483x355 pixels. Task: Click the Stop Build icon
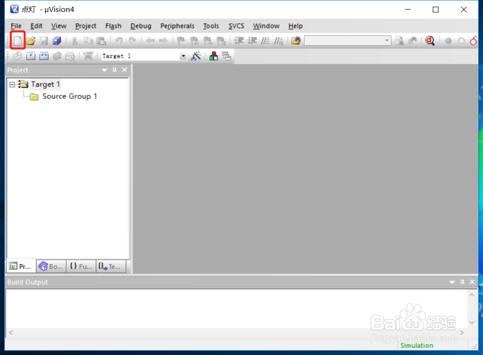(70, 56)
